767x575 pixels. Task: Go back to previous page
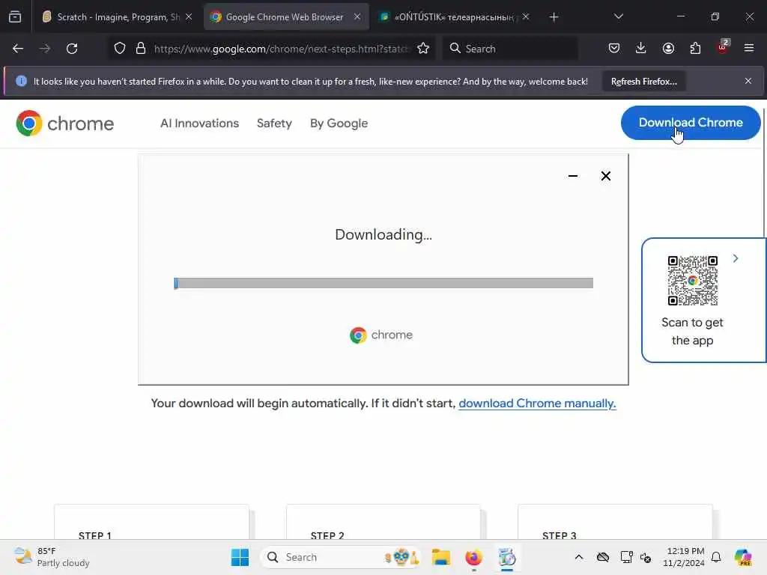pyautogui.click(x=18, y=49)
